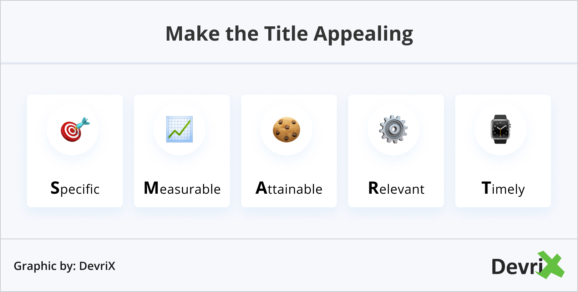Click the green line chart icon

(179, 129)
